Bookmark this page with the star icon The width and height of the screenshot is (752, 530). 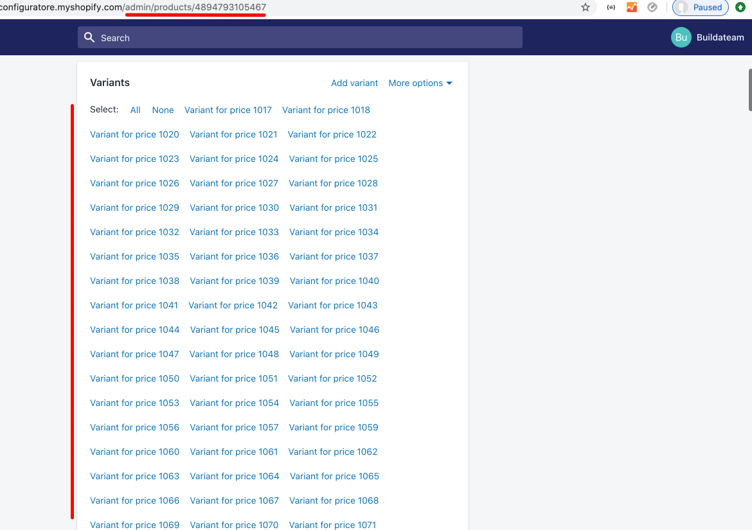click(x=586, y=8)
